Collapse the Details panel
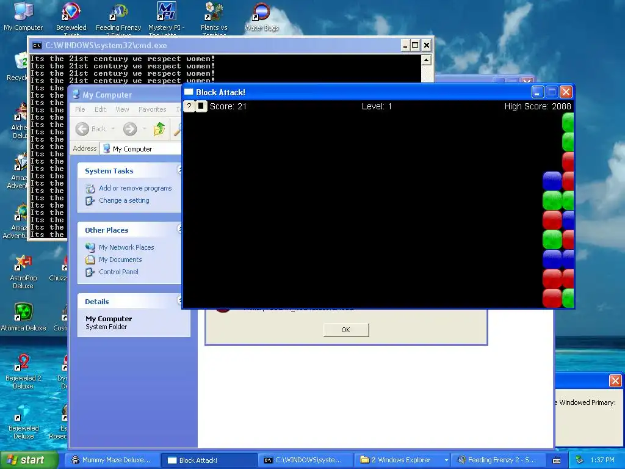Screen dimensions: 625x469 [179, 300]
